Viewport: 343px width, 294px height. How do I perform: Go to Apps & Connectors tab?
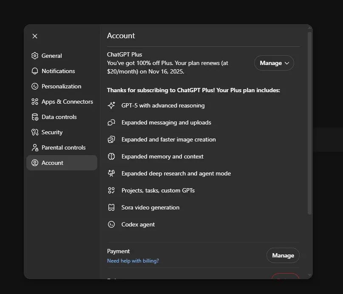point(62,102)
